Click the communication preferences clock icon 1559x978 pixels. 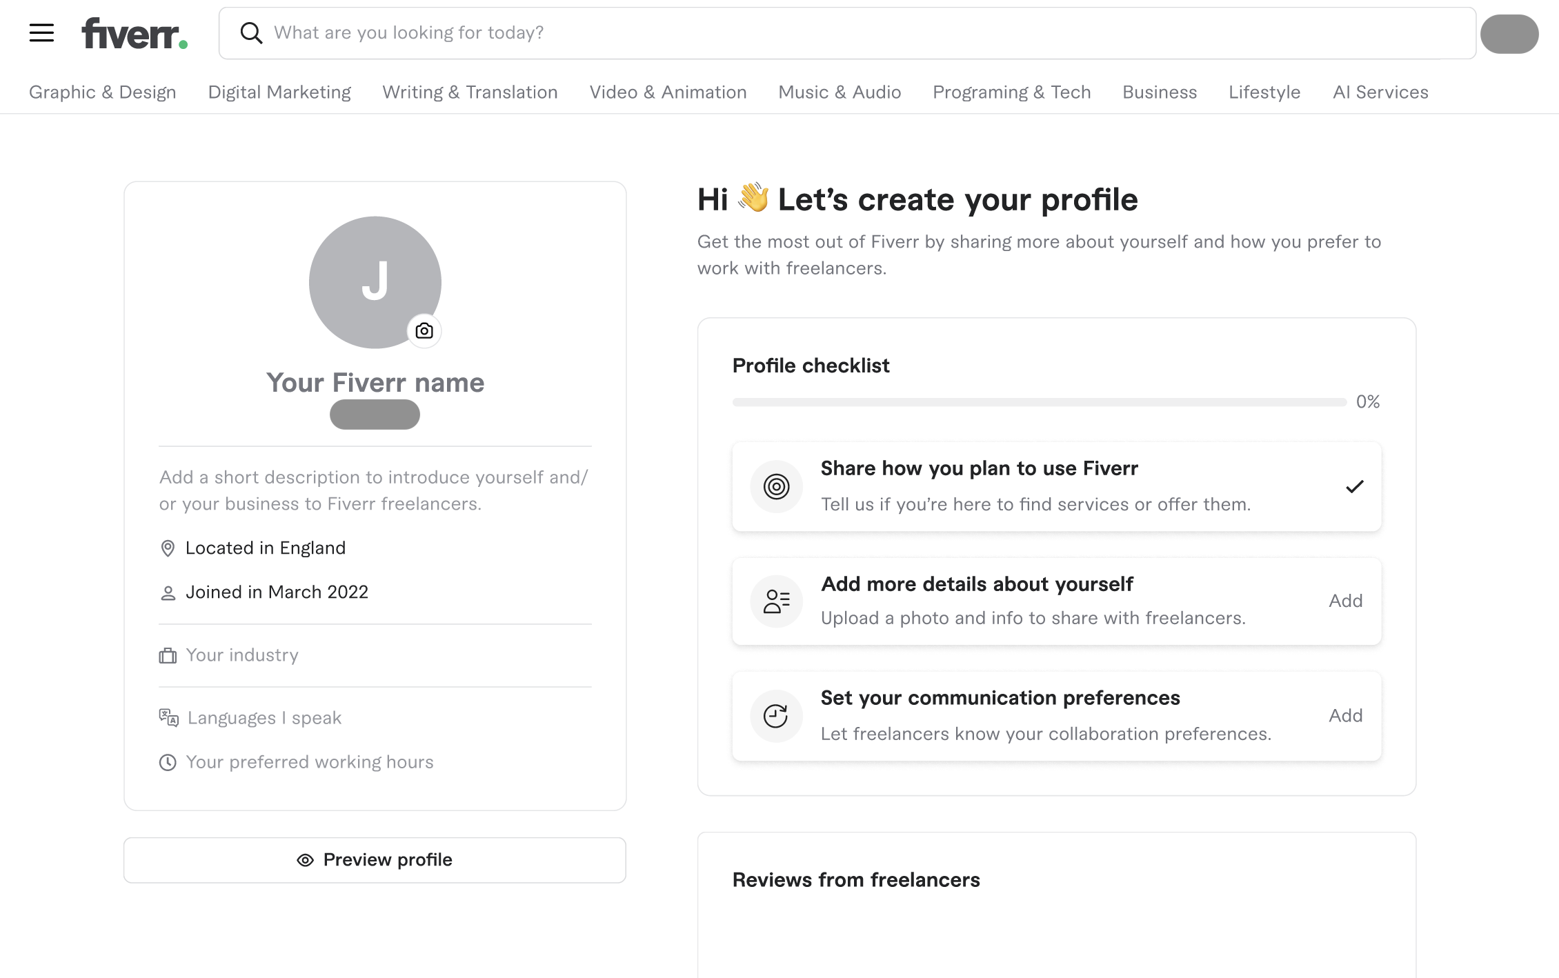coord(776,716)
